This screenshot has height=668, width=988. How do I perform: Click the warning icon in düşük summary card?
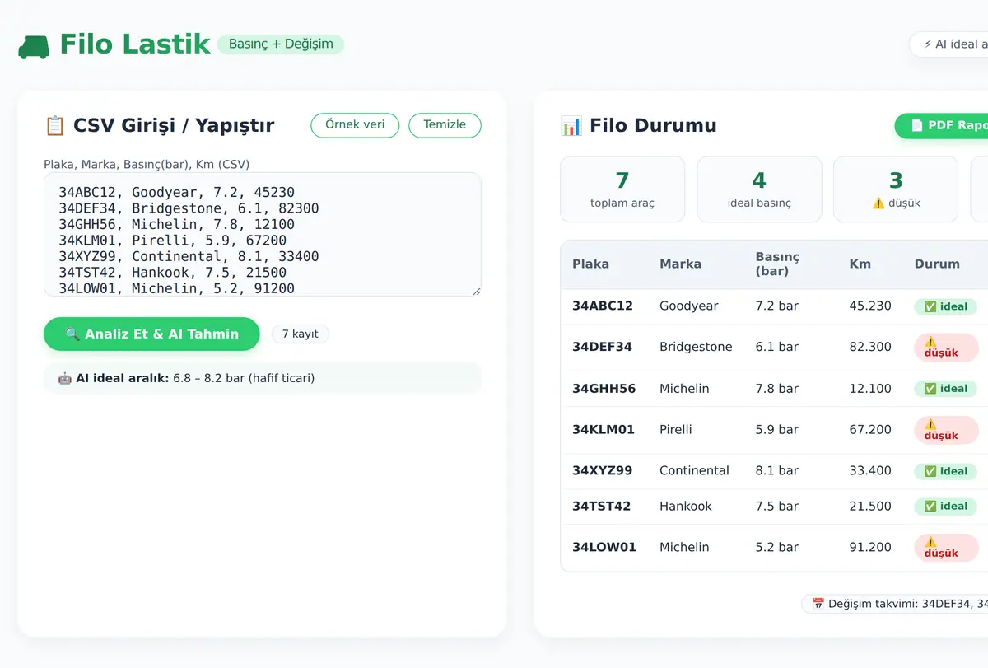(878, 203)
